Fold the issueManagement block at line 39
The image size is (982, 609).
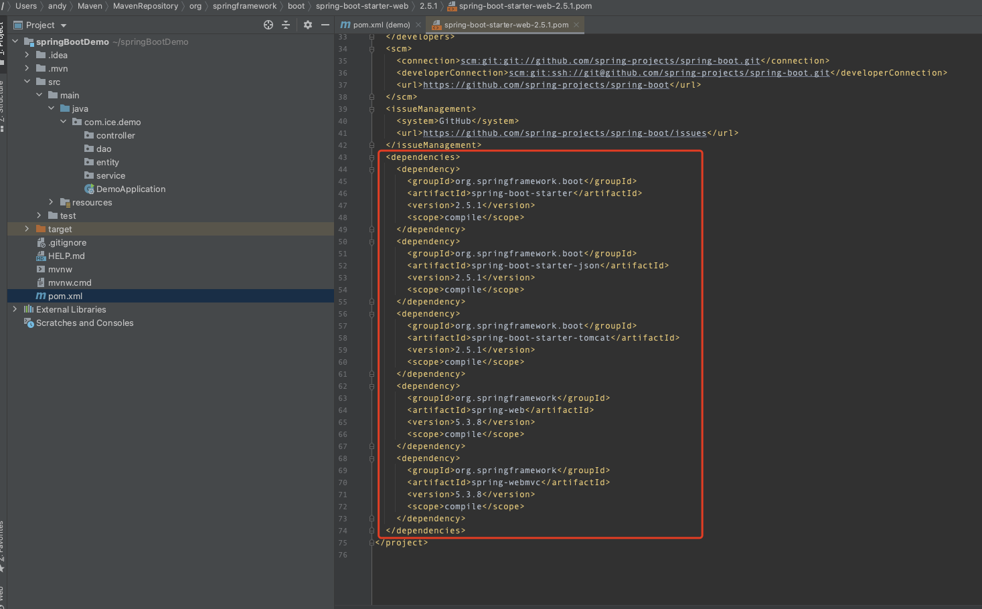[x=372, y=109]
